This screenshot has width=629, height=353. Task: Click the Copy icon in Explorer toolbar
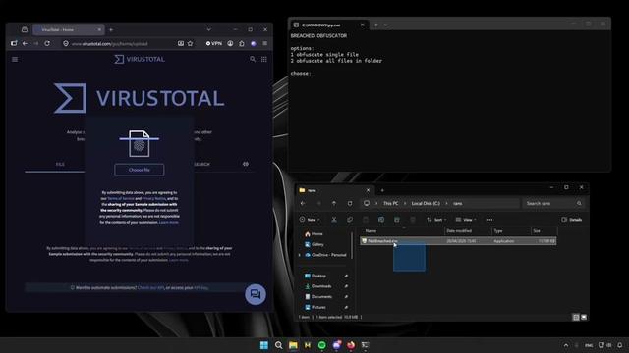[350, 220]
